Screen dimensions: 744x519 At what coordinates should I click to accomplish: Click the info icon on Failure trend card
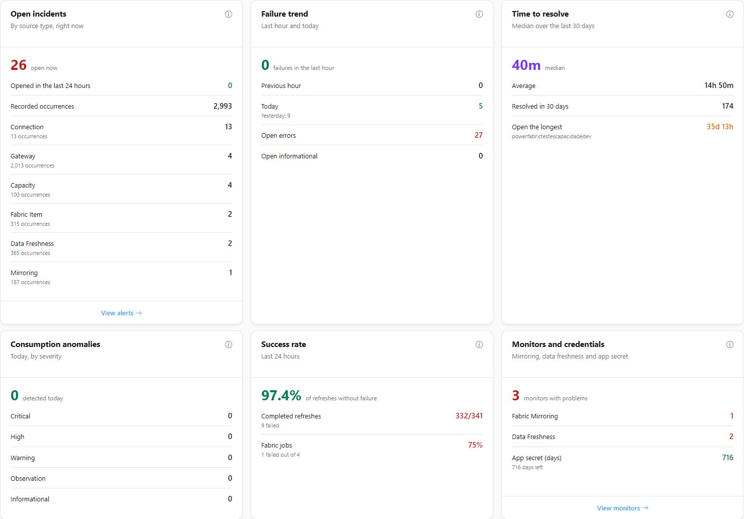[479, 14]
